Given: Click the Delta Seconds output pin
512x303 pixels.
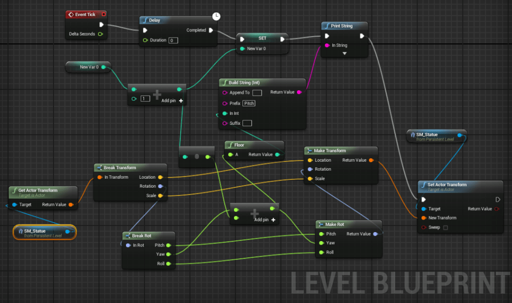Looking at the screenshot, I should (x=100, y=34).
